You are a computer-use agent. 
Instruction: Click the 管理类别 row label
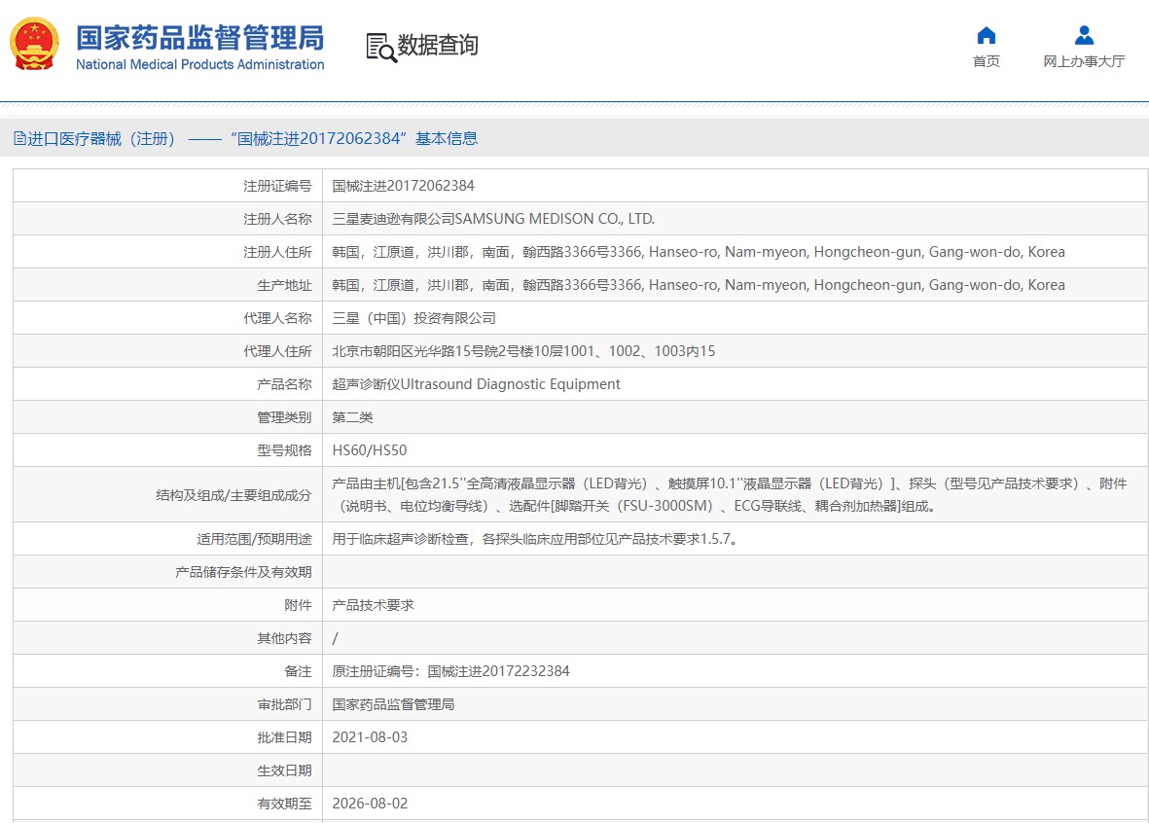[x=284, y=417]
